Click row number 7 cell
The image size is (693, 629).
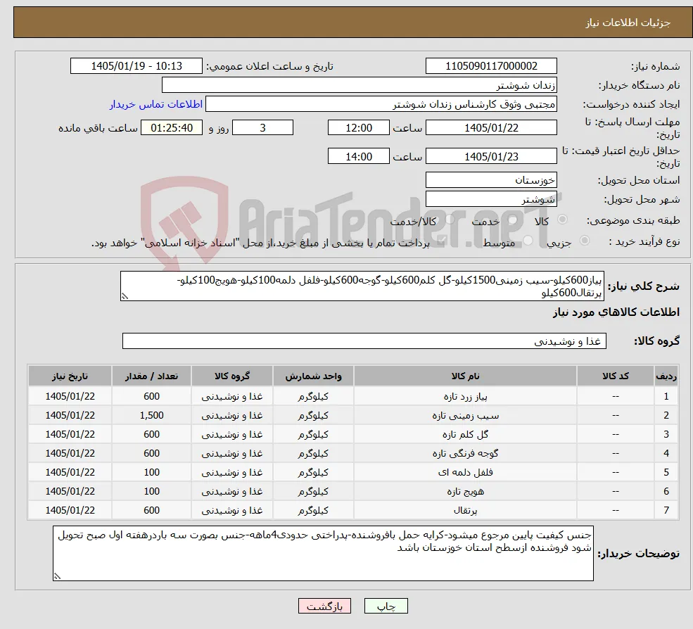[x=666, y=511]
